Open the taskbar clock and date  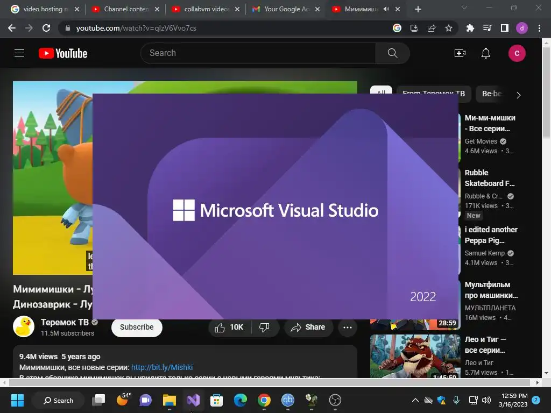513,400
